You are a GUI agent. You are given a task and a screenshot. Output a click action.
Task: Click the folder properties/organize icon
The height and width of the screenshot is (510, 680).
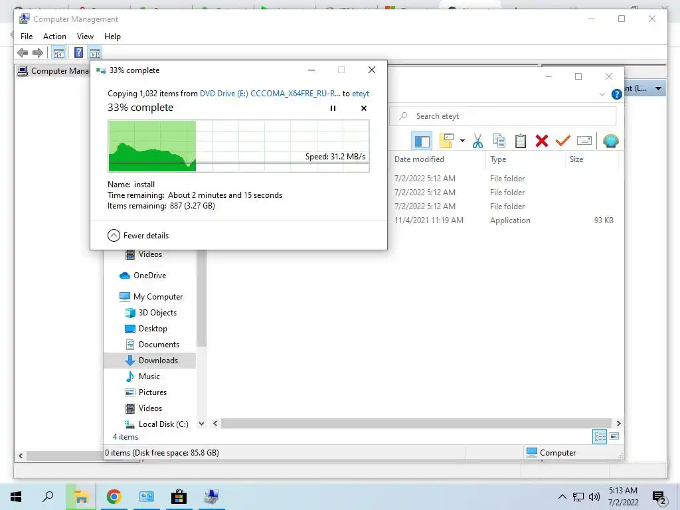(446, 141)
